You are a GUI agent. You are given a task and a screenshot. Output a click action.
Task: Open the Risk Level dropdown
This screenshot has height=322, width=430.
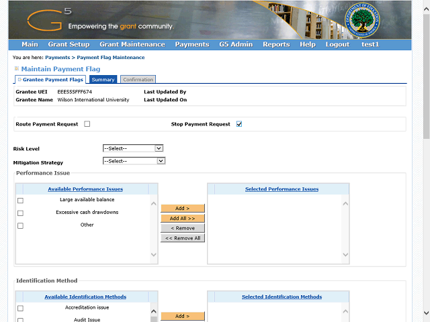coord(132,148)
